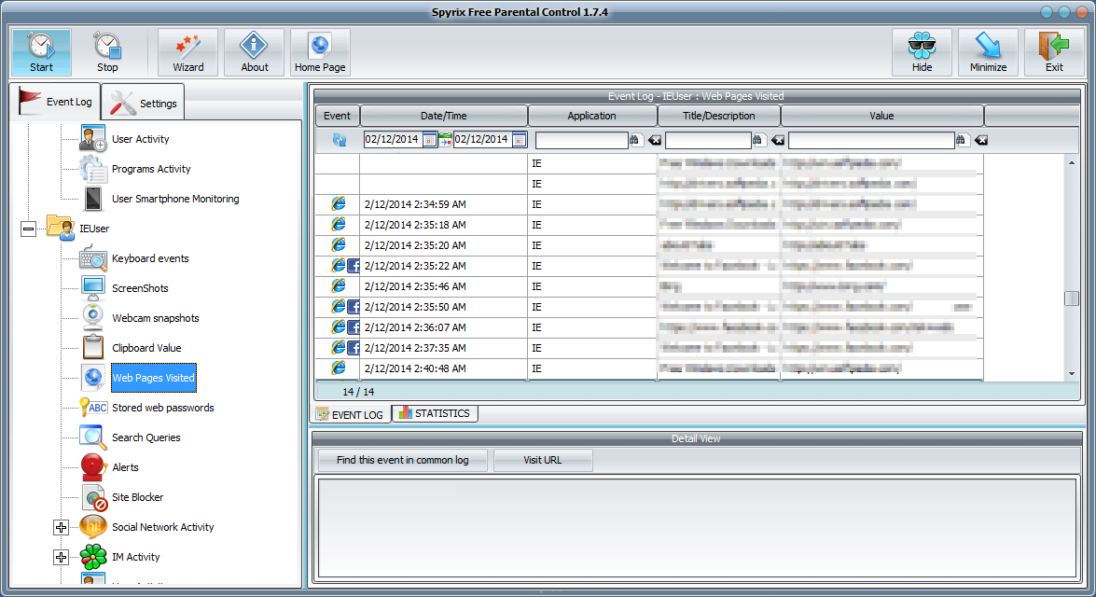Click the Stop monitoring toolbar button
The height and width of the screenshot is (597, 1096).
coord(107,52)
